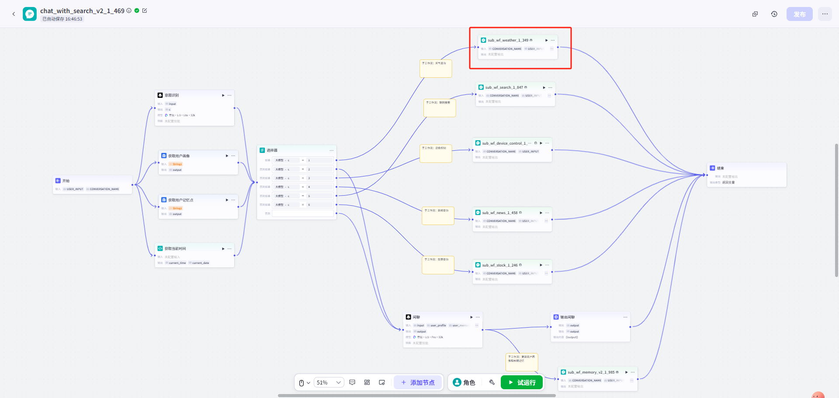The image size is (839, 398).
Task: Click the 发布 publish button
Action: (800, 14)
